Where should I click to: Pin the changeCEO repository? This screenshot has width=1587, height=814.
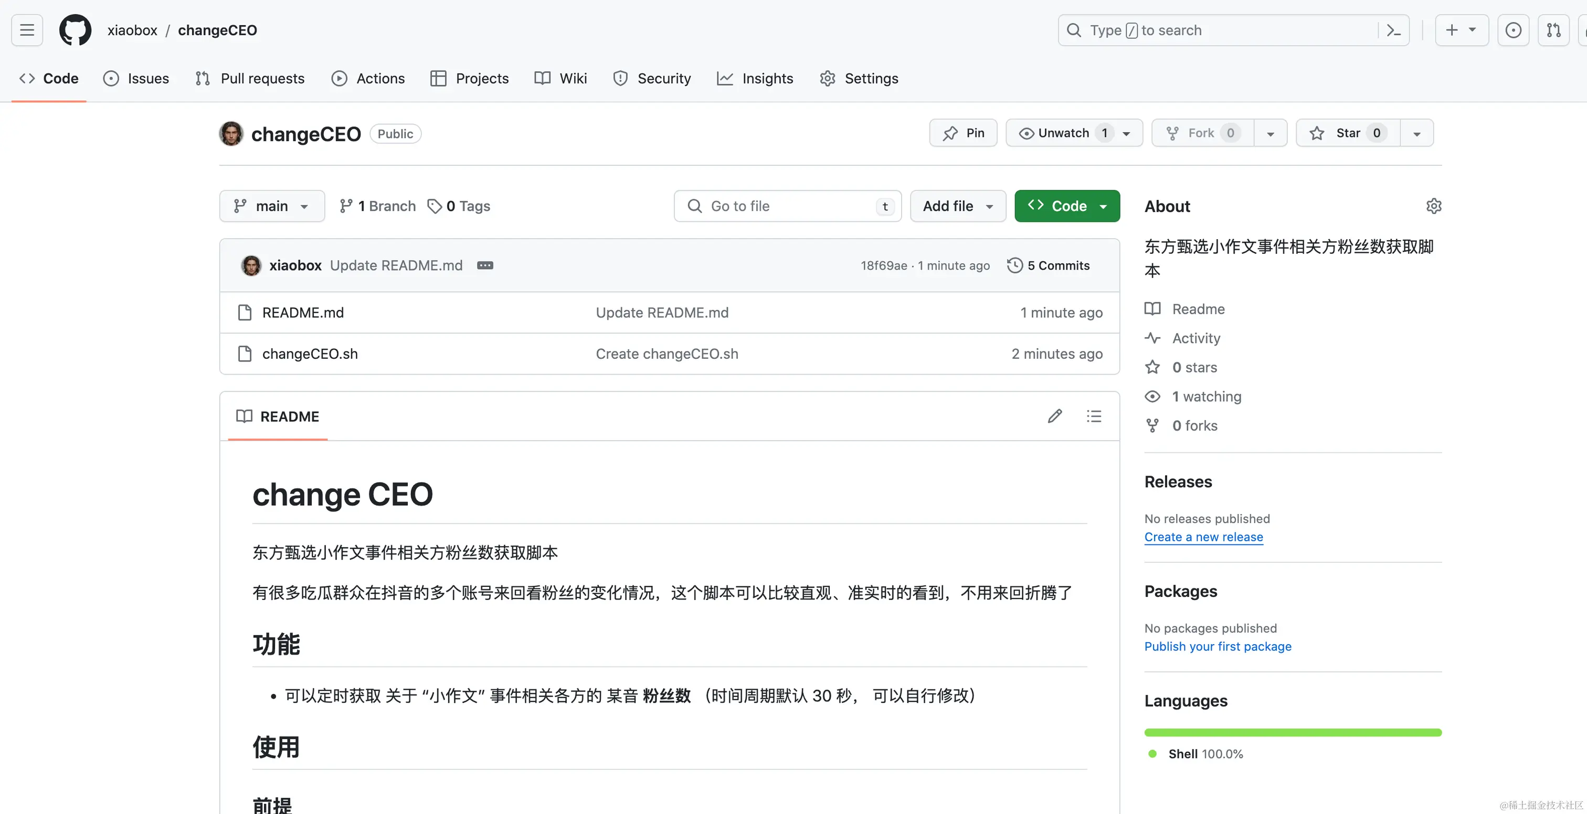click(x=964, y=133)
